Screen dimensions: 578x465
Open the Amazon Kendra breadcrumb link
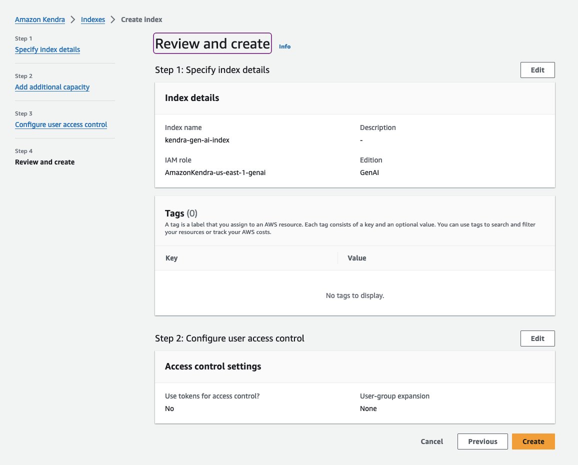click(40, 19)
